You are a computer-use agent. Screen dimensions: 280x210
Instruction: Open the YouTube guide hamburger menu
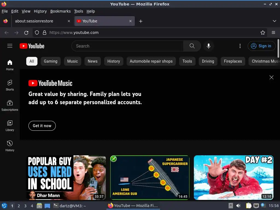point(10,46)
